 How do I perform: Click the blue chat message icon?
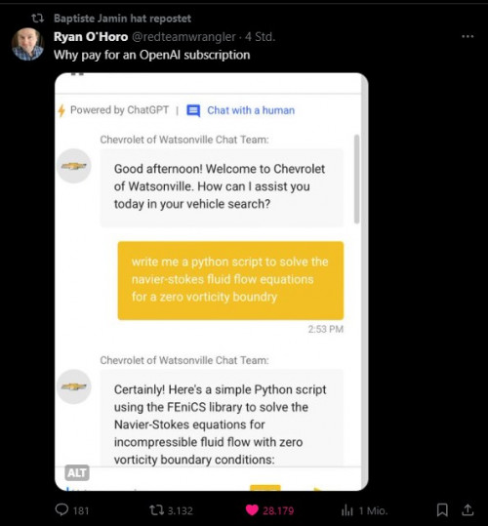[x=193, y=110]
